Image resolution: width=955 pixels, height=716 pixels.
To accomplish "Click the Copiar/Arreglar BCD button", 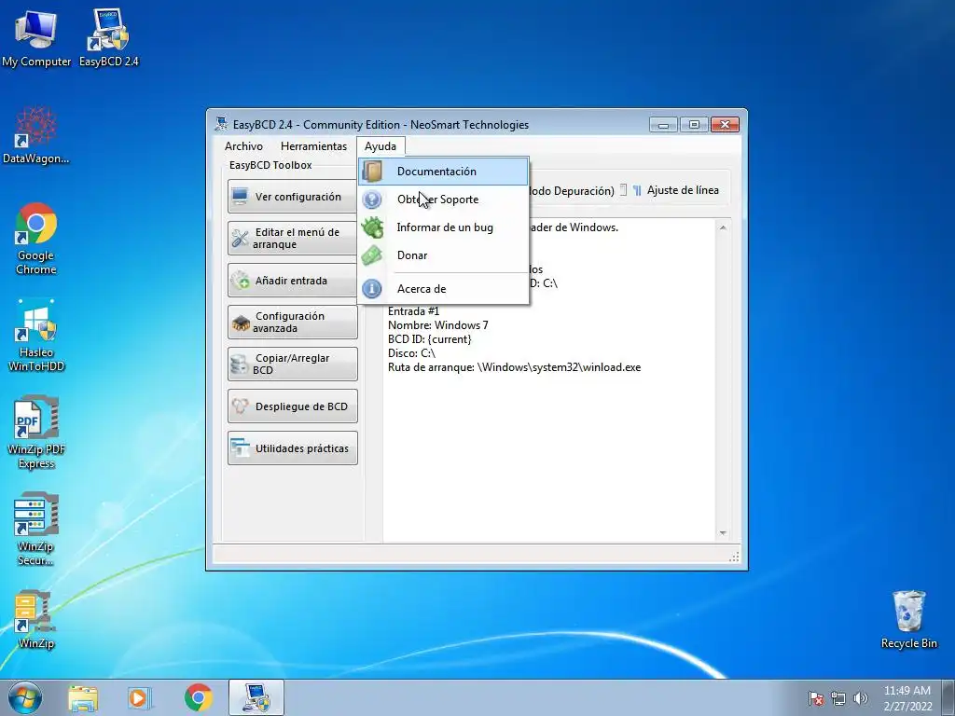I will tap(292, 365).
